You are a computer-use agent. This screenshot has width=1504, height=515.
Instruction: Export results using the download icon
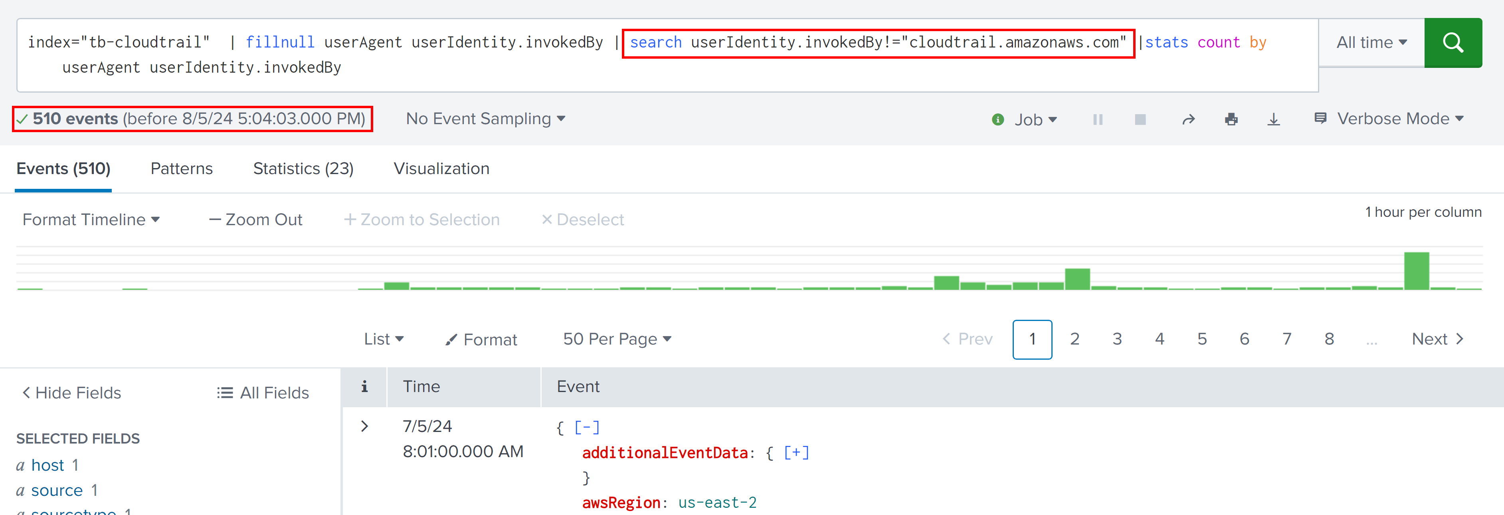point(1273,120)
